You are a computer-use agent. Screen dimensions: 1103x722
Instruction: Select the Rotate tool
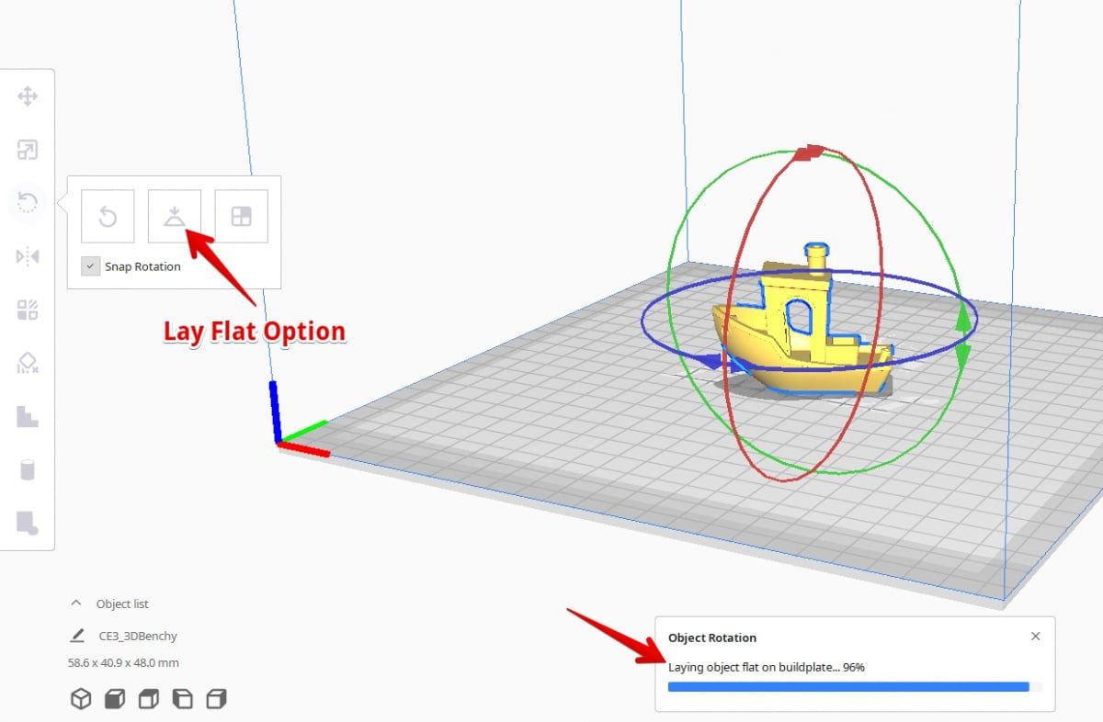(x=27, y=202)
